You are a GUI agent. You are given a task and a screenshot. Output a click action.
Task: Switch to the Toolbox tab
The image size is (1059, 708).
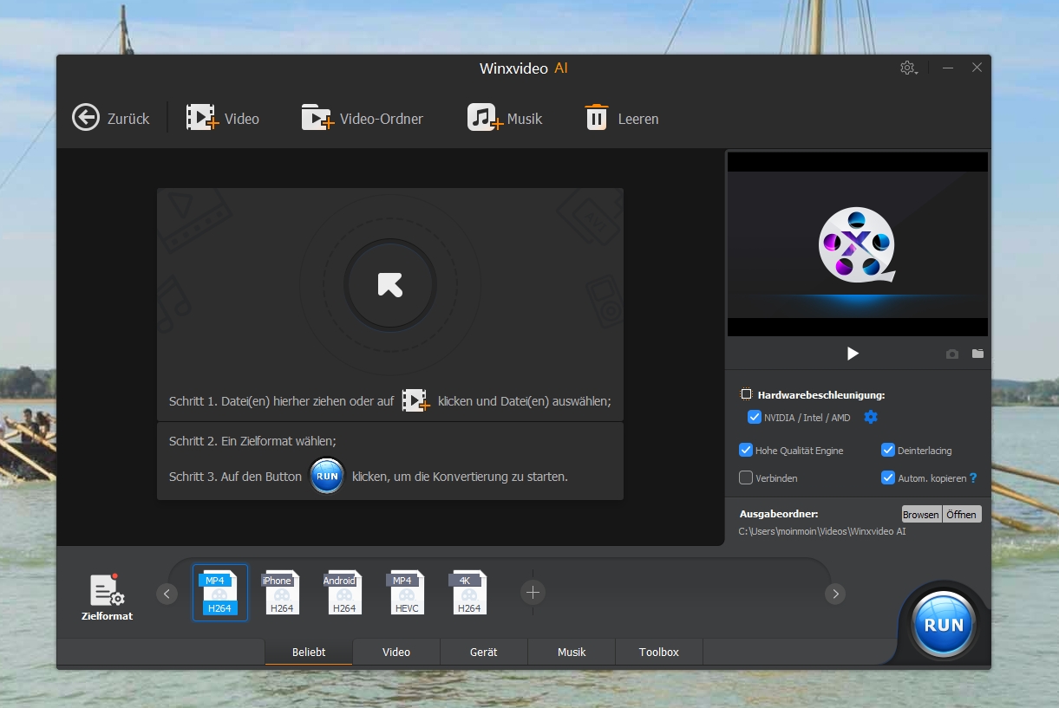[659, 652]
